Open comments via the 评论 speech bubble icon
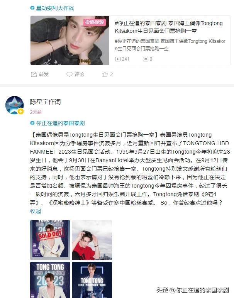 pos(70,74)
